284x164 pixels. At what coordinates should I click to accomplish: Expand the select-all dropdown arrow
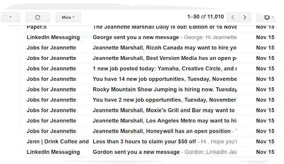pyautogui.click(x=11, y=17)
